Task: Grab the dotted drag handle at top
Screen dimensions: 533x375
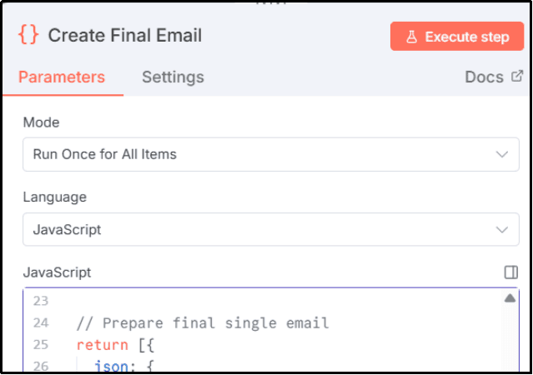Action: click(x=266, y=2)
